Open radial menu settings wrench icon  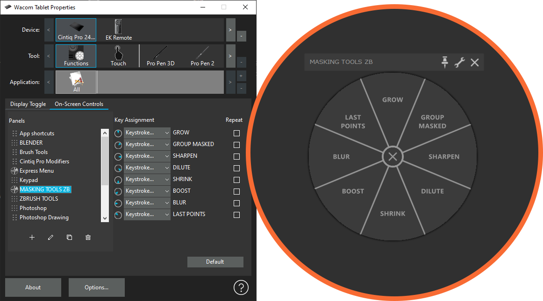pyautogui.click(x=459, y=62)
